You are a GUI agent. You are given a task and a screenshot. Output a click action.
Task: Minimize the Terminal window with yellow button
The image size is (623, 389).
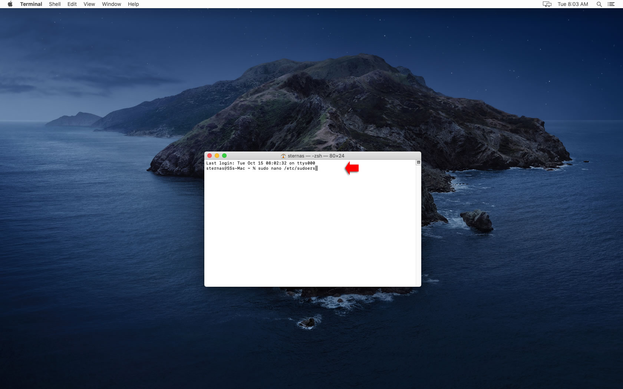point(217,156)
